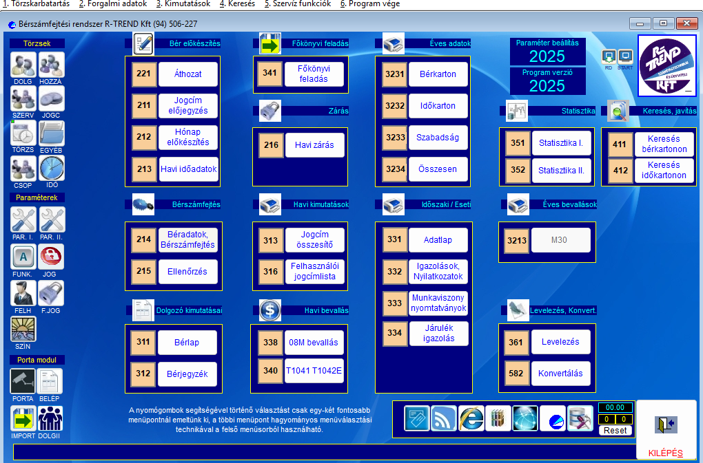
Task: Open the Főkönyvi feladás button
Action: point(313,74)
